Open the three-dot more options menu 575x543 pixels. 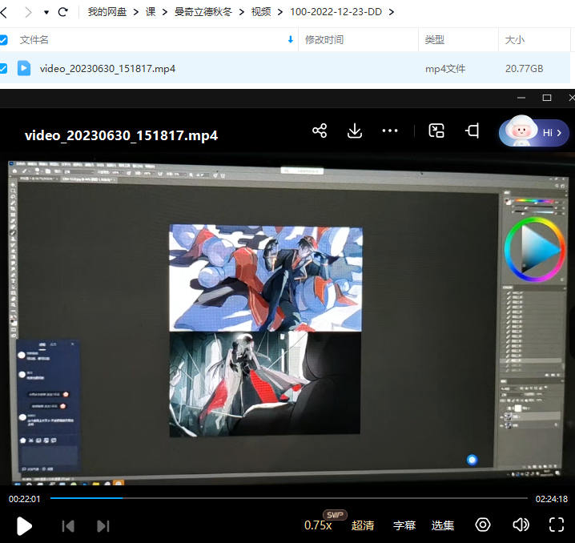tap(390, 131)
